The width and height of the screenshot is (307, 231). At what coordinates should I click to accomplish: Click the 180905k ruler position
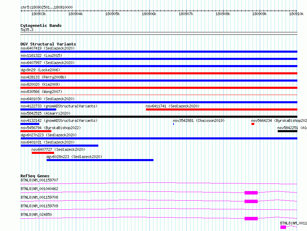click(112, 14)
